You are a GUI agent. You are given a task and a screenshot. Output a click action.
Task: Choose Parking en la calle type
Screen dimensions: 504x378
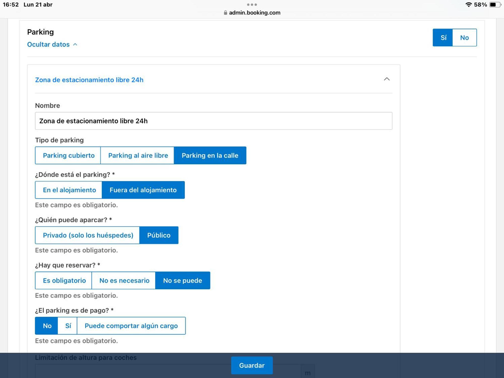[x=210, y=155]
